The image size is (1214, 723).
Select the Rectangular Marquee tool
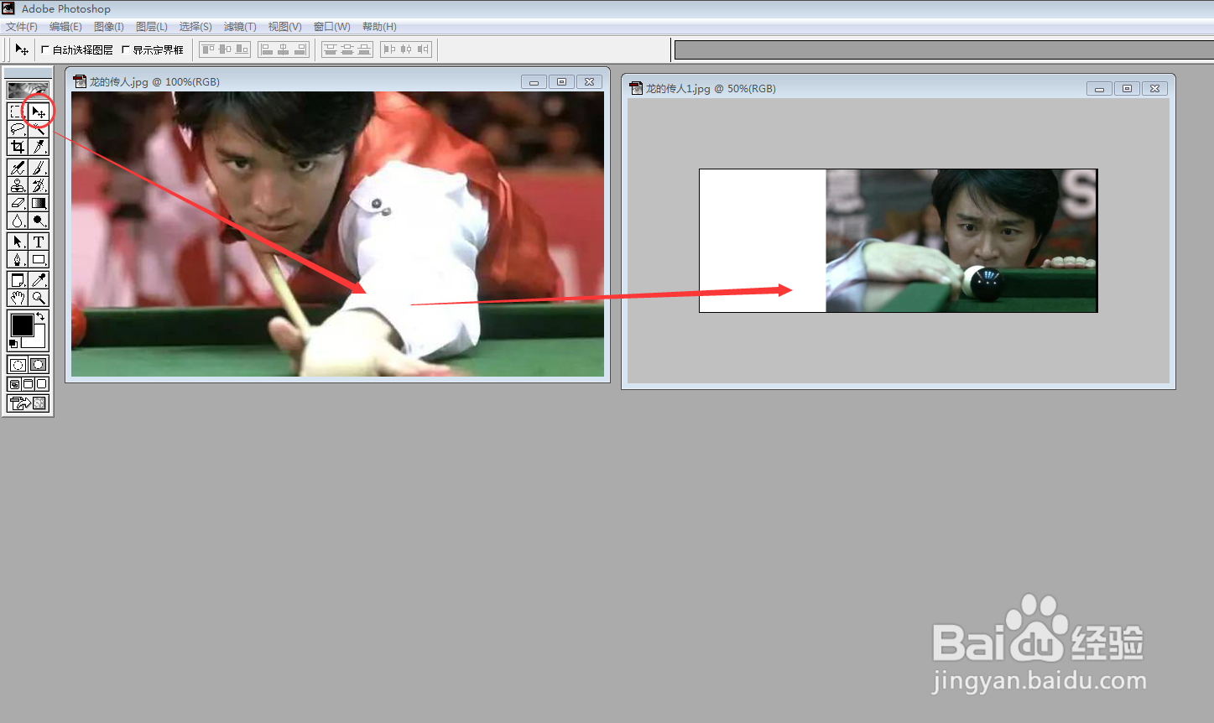[x=17, y=112]
